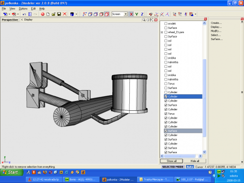Open the Surface... command group in right panel

pyautogui.click(x=217, y=39)
